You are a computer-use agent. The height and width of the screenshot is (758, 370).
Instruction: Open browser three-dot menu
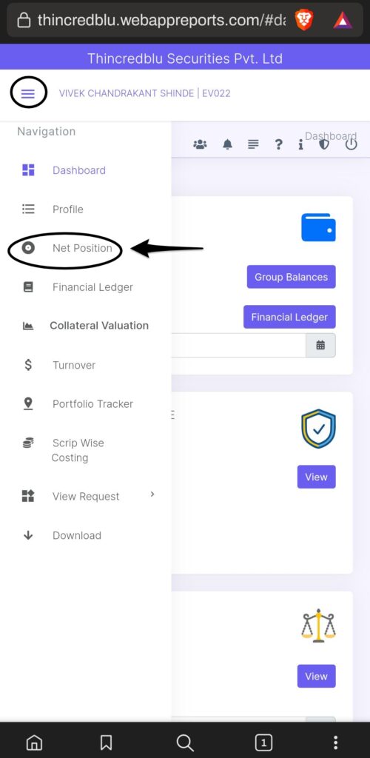[x=336, y=742]
